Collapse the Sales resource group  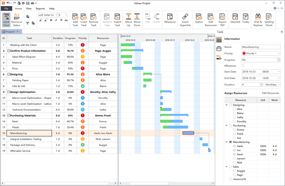pos(226,167)
